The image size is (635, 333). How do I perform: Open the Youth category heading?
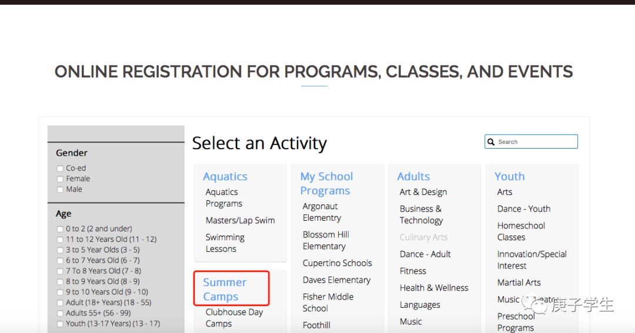pos(509,176)
